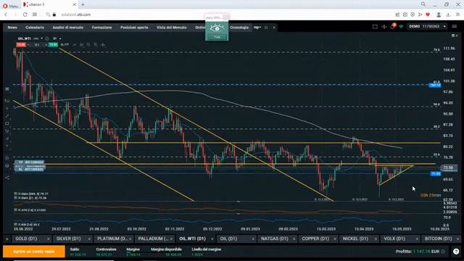Switch to Posizioni aperte tab
Viewport: 464px width, 261px height.
tap(134, 28)
